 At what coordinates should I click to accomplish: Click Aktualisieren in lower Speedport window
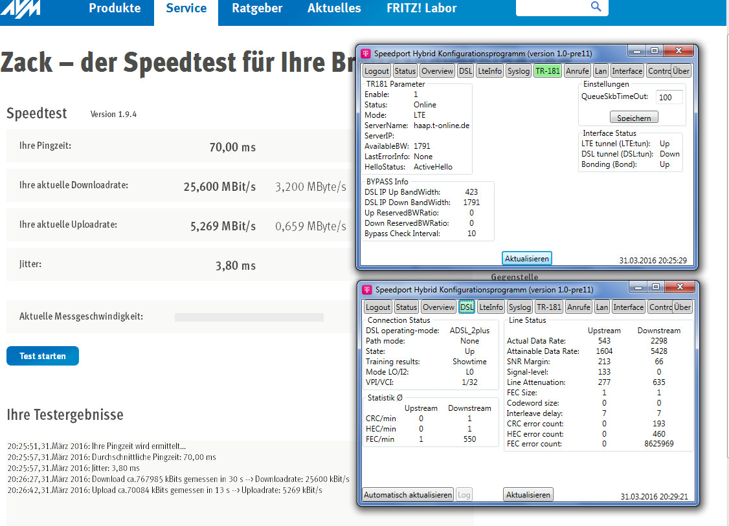click(528, 495)
